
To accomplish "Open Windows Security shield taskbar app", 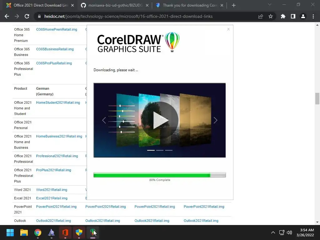I will pyautogui.click(x=79, y=232).
